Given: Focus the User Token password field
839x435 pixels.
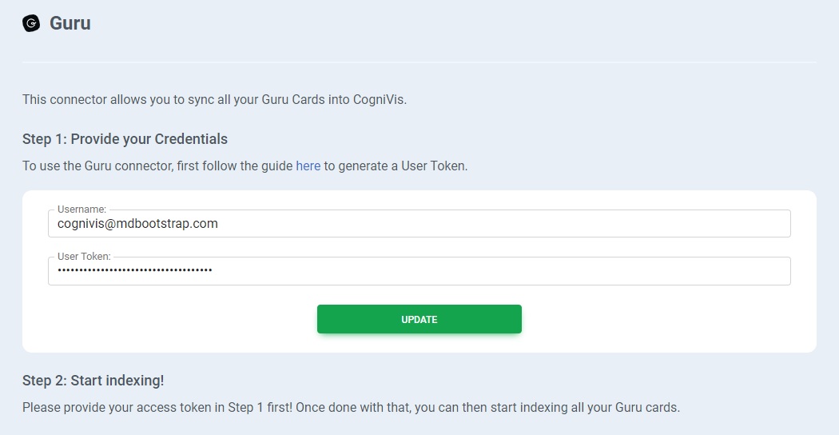Looking at the screenshot, I should coord(419,271).
